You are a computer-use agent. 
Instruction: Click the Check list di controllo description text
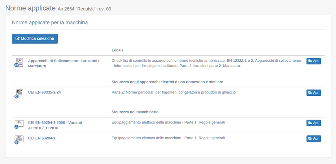pyautogui.click(x=206, y=63)
